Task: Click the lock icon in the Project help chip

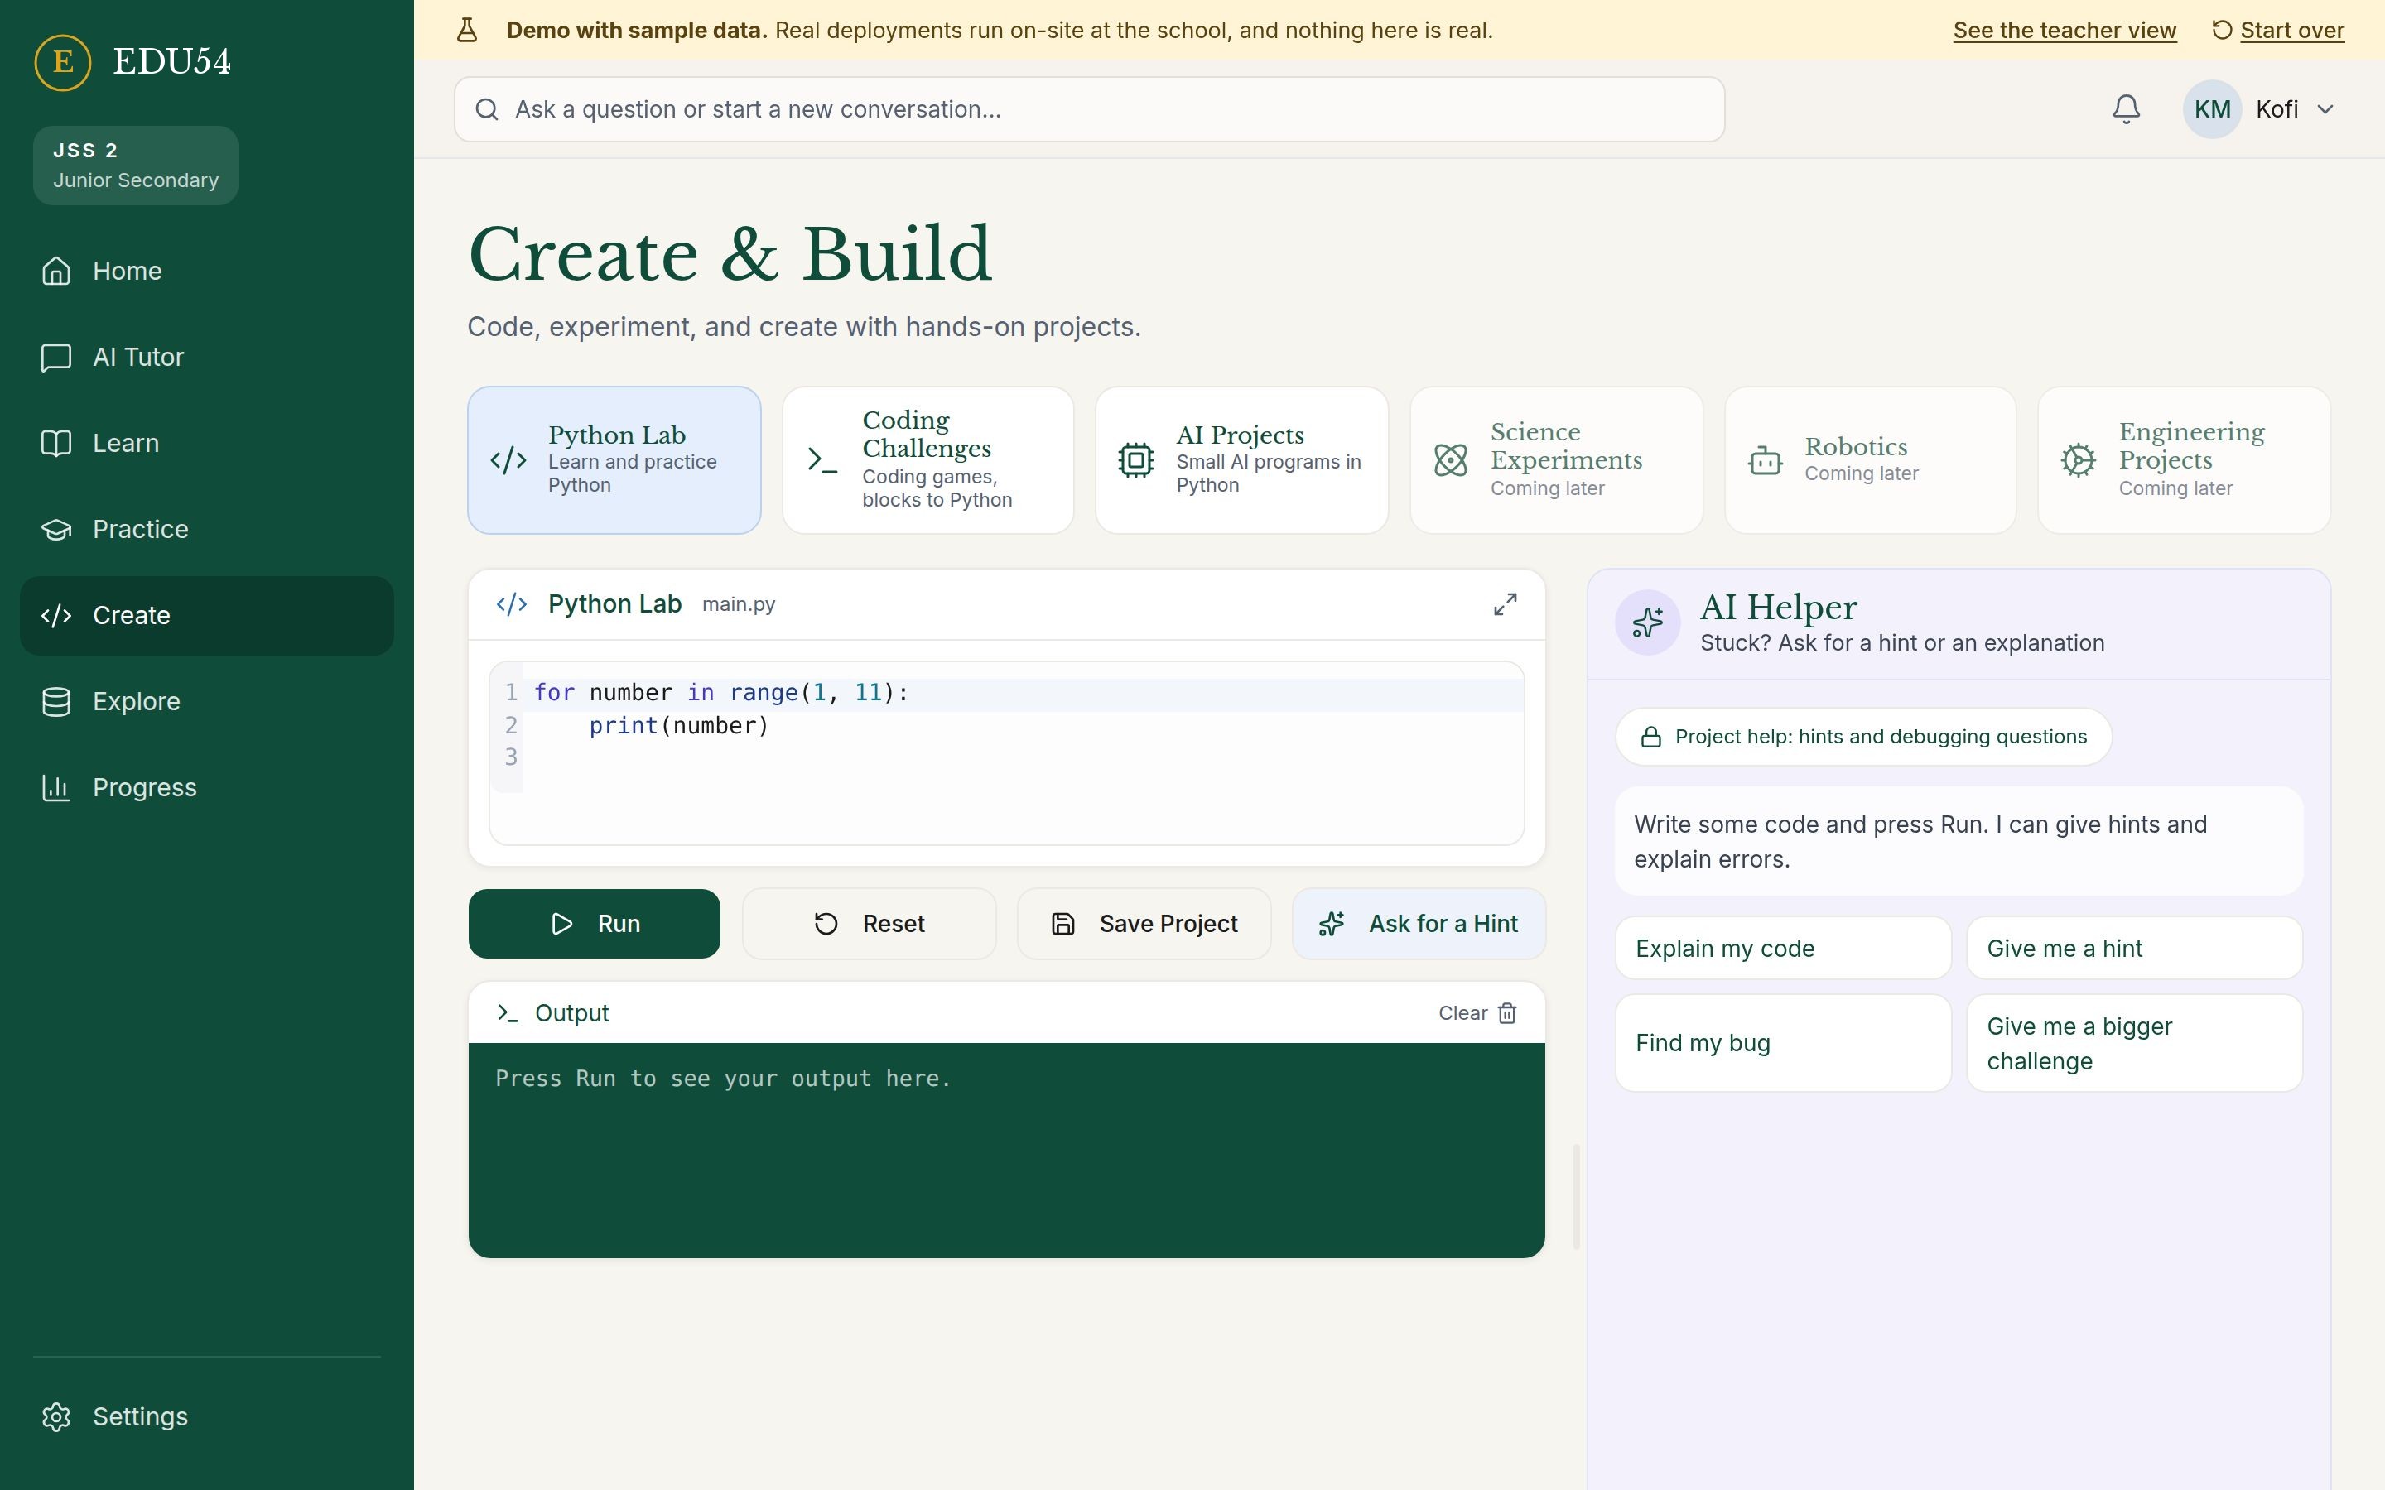Action: coord(1650,737)
